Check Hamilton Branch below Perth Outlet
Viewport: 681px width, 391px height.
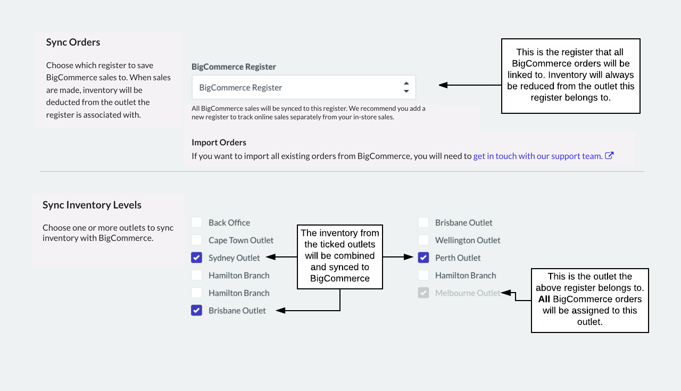(423, 275)
